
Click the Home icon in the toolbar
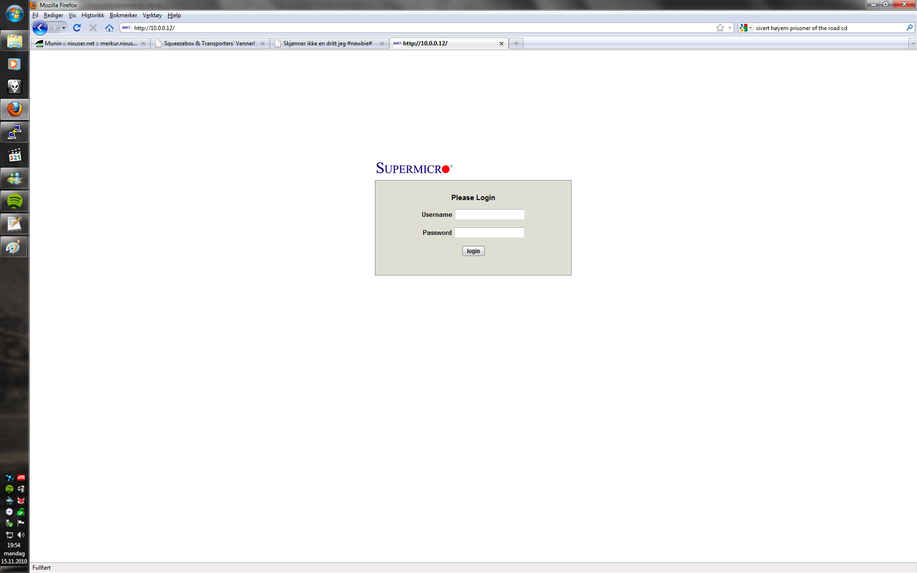109,28
